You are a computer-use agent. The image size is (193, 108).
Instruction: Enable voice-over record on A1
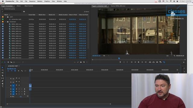tap(24, 89)
